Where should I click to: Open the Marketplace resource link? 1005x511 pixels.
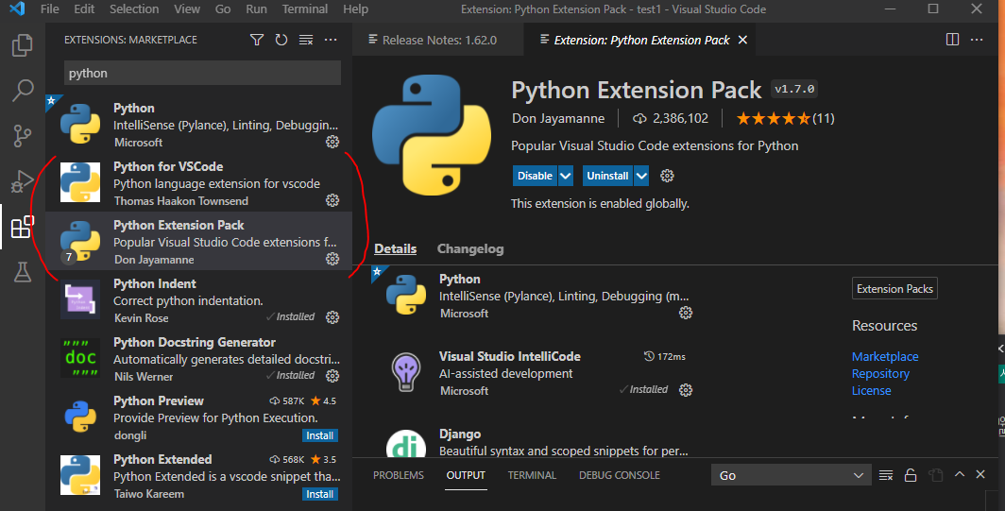885,356
